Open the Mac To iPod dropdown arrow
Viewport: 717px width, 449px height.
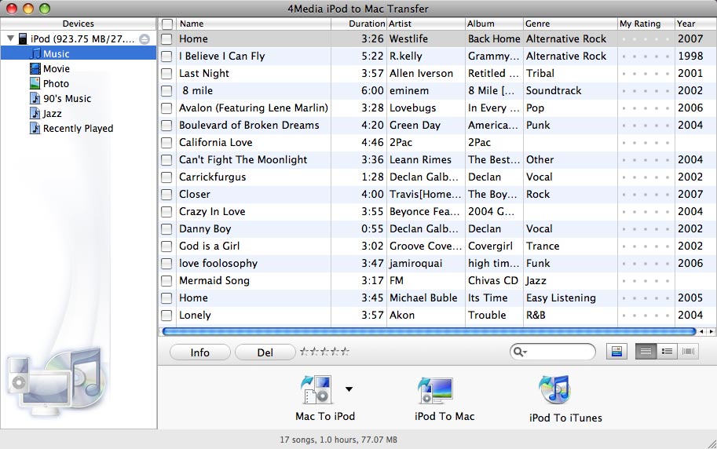[349, 389]
